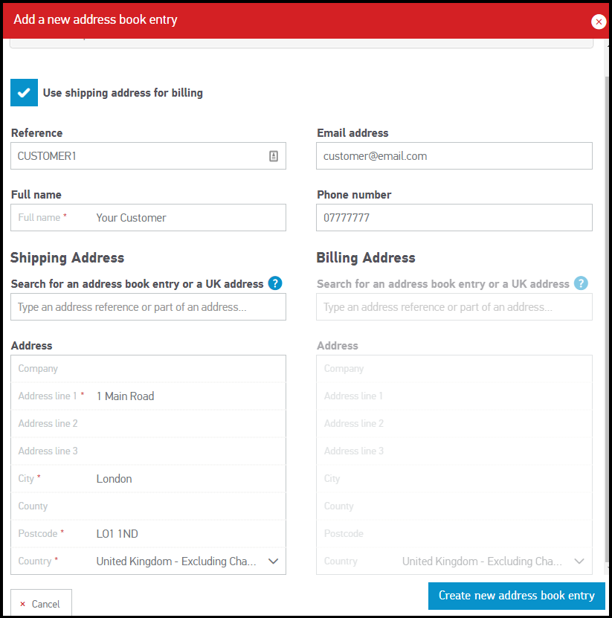Uncheck Use shipping address for billing

pos(24,93)
